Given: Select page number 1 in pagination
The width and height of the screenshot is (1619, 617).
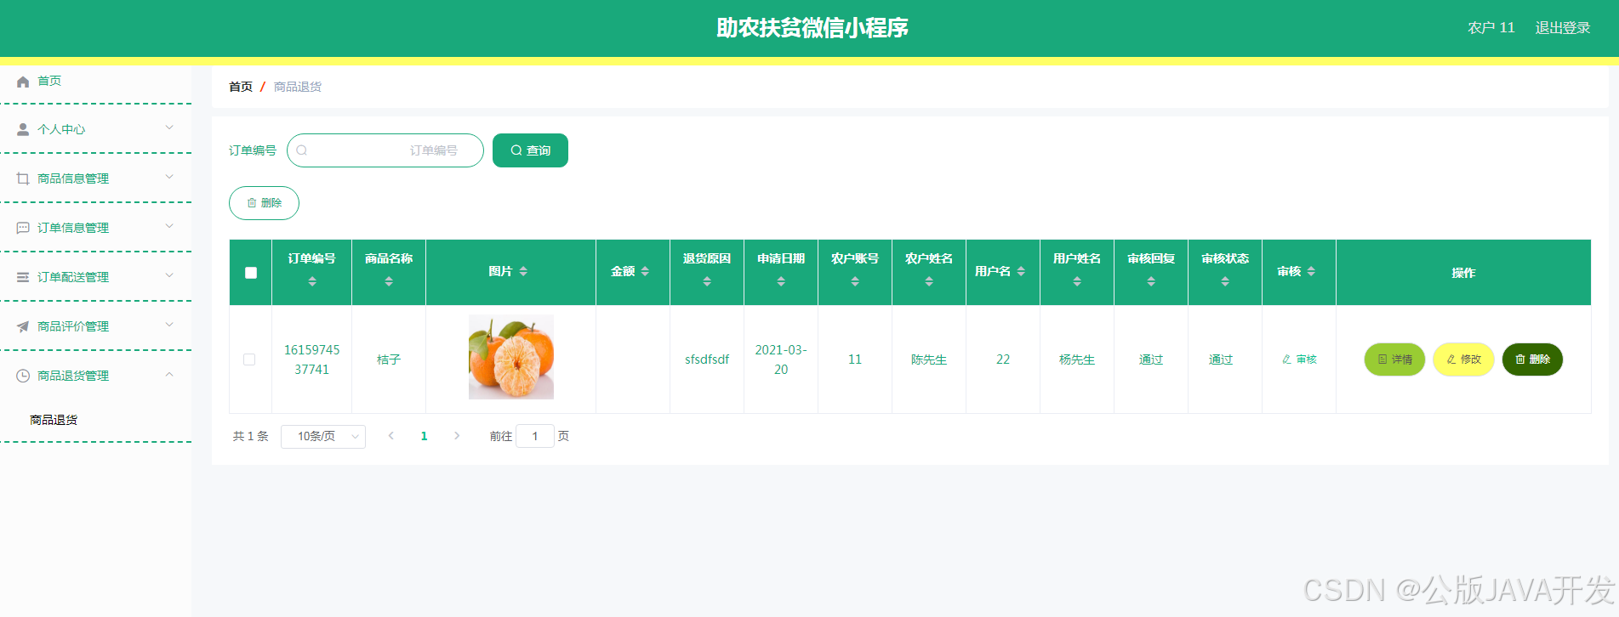Looking at the screenshot, I should (x=424, y=436).
